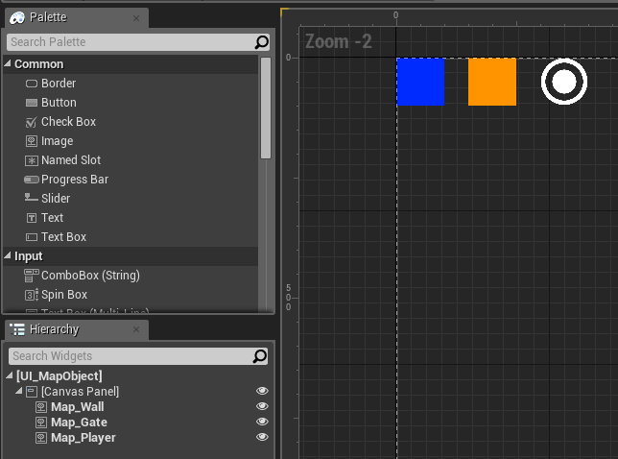Select the blue square on the canvas
Image resolution: width=618 pixels, height=459 pixels.
click(x=420, y=82)
